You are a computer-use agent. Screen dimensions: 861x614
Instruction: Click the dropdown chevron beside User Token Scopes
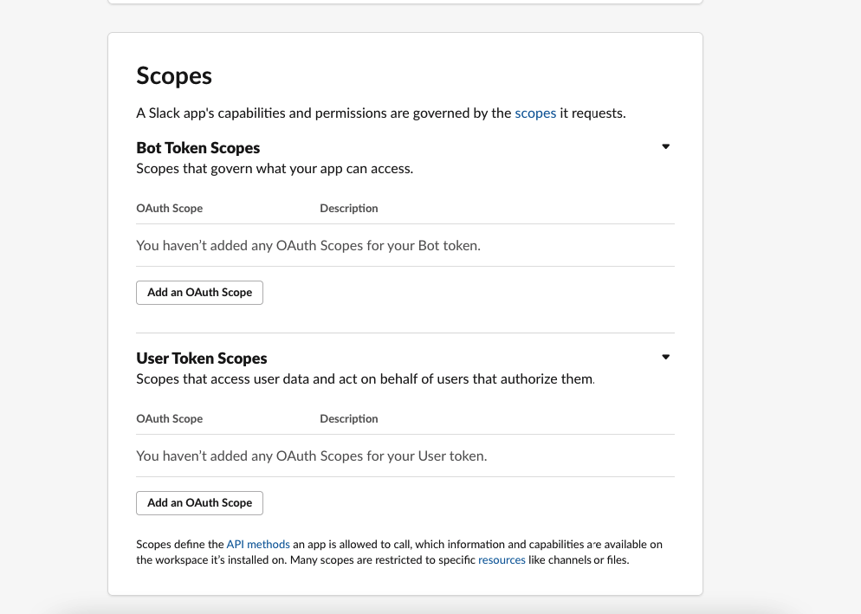(x=665, y=356)
